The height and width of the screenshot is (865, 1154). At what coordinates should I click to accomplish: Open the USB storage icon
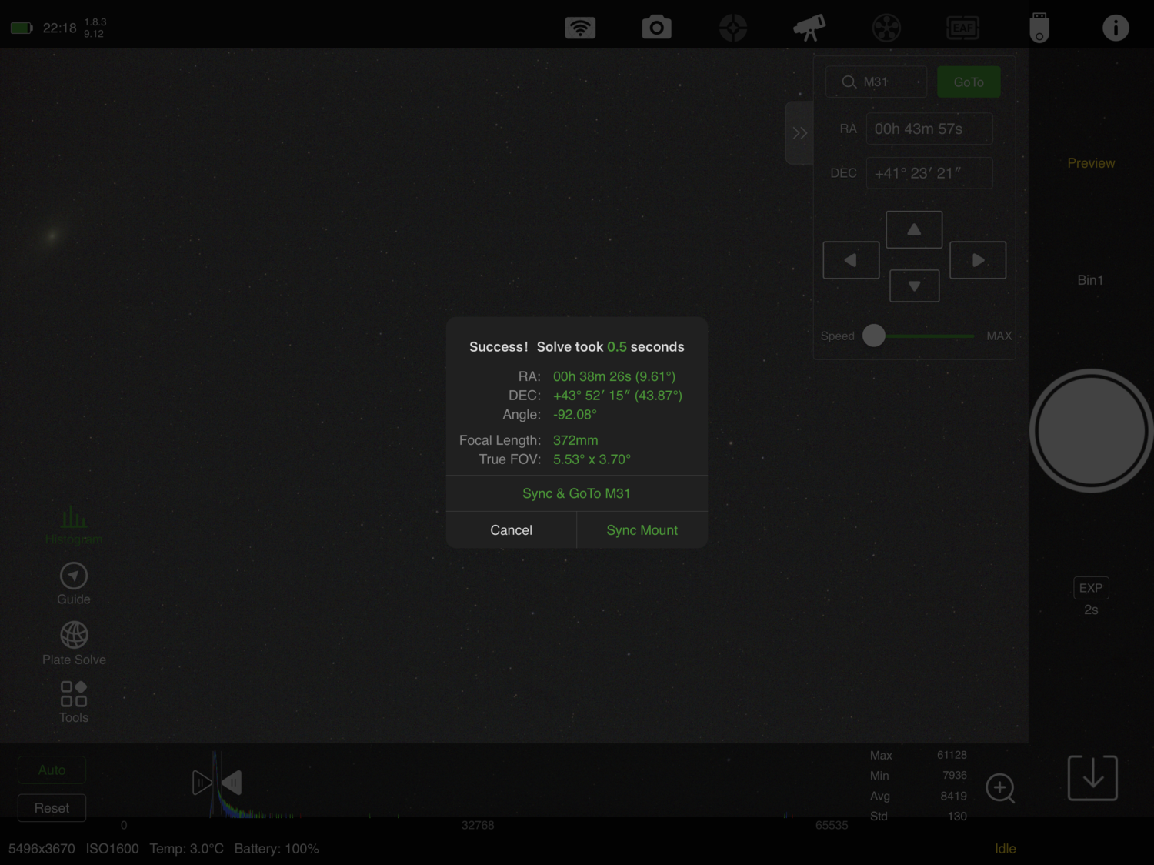[1039, 28]
